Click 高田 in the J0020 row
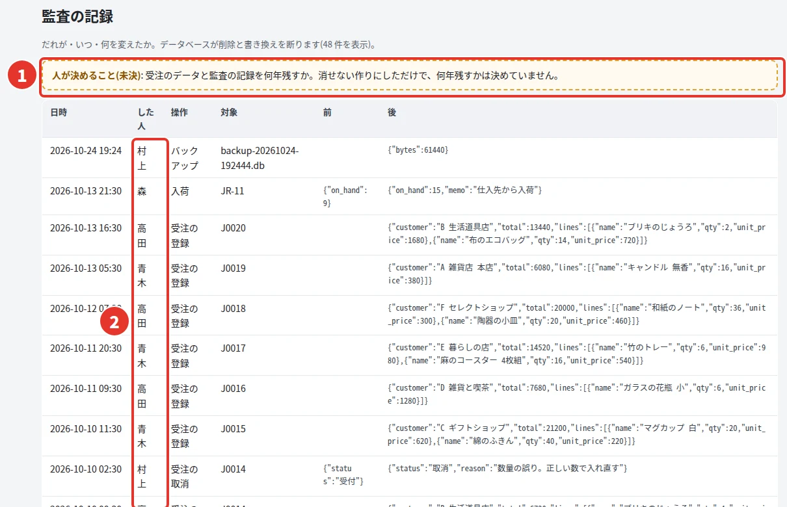This screenshot has width=787, height=507. point(142,235)
